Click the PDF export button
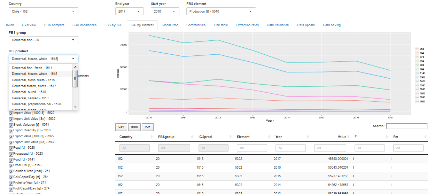The height and width of the screenshot is (194, 434). coord(147,127)
